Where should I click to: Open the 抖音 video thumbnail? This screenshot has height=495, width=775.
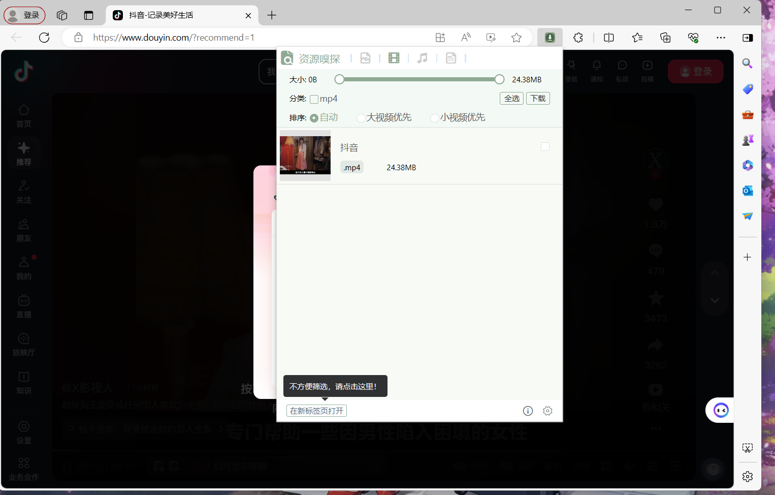(305, 156)
